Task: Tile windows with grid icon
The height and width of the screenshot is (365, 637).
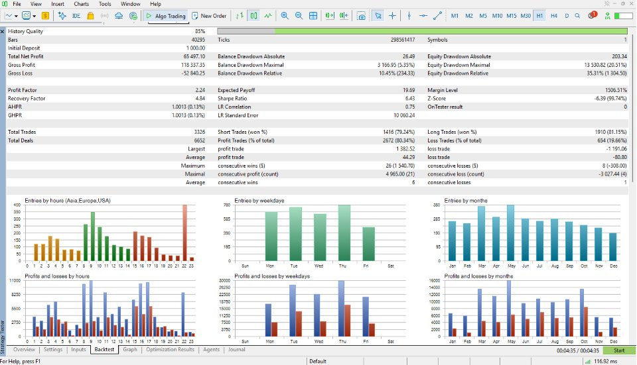Action: 313,16
